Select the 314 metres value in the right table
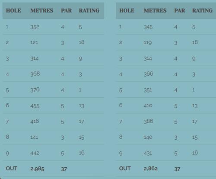Screen dimensions: 216x179 click(x=148, y=58)
